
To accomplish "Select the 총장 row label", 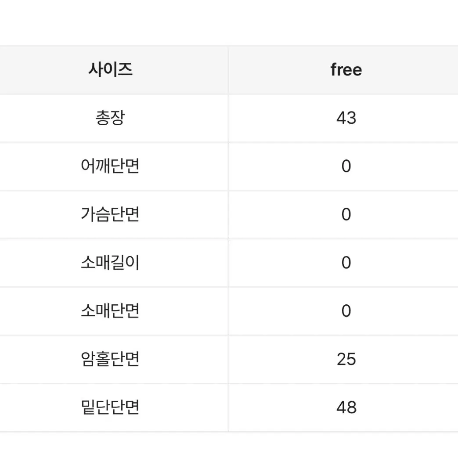I will pyautogui.click(x=110, y=118).
